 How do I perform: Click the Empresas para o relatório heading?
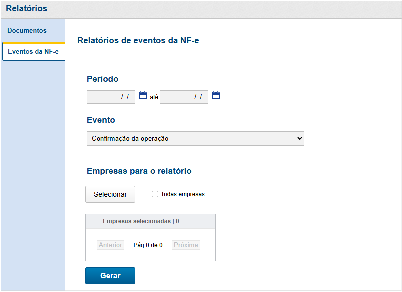(x=139, y=171)
